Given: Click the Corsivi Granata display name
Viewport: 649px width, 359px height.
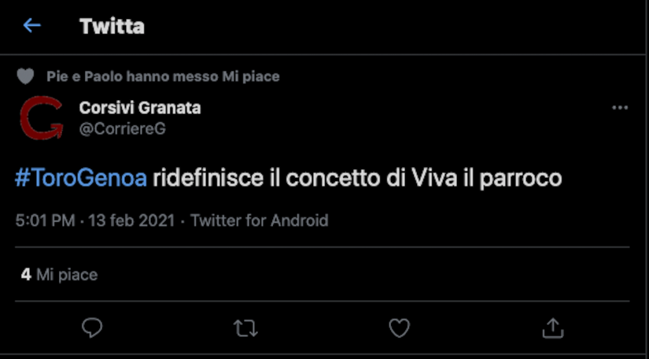Looking at the screenshot, I should [x=140, y=108].
